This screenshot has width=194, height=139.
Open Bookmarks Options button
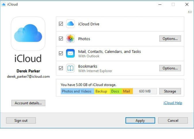point(170,68)
